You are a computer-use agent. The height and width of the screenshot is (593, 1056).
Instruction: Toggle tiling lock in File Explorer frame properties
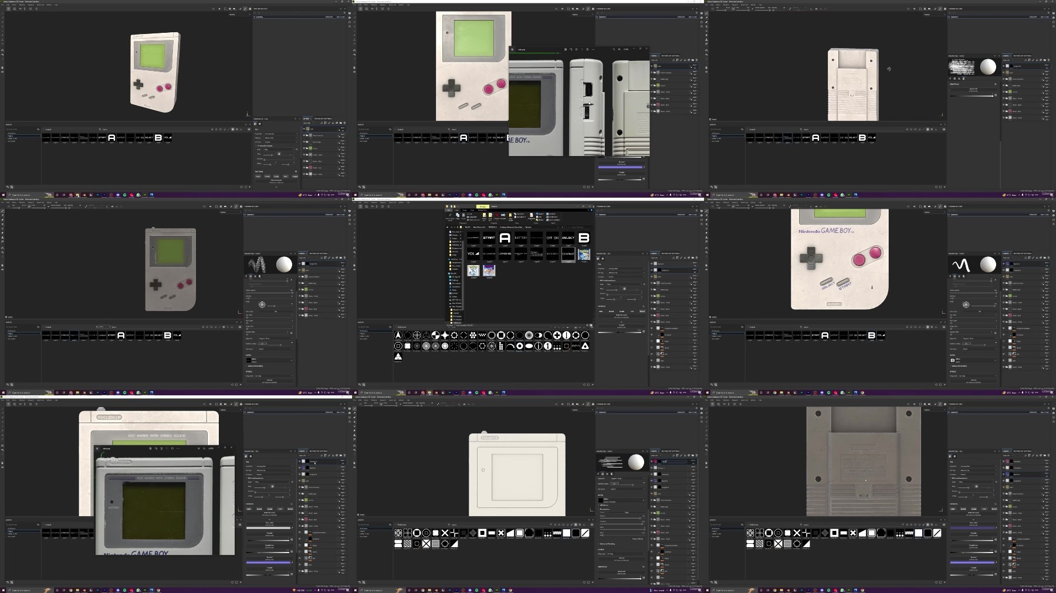624,289
